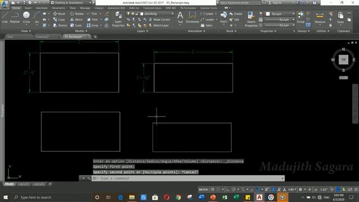Click the Table annotation tool
The width and height of the screenshot is (359, 202).
[x=206, y=25]
